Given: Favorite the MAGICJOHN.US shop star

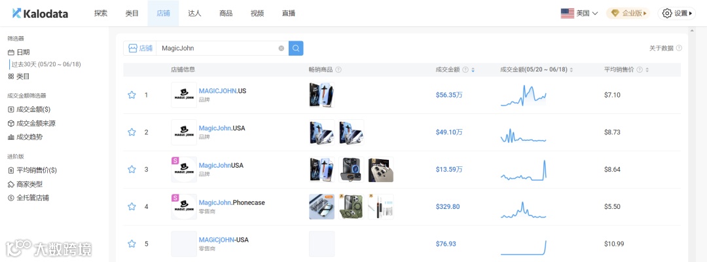Looking at the screenshot, I should click(x=132, y=95).
